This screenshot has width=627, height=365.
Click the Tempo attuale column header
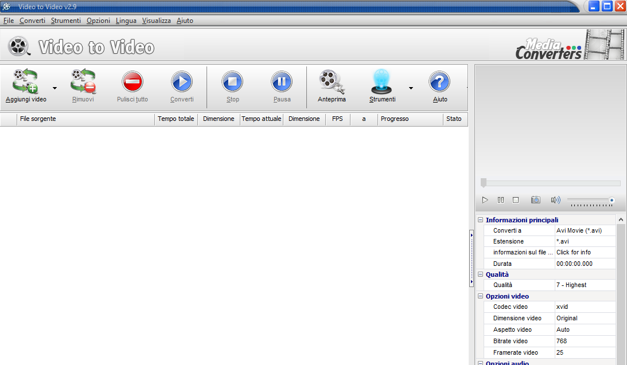tap(262, 119)
